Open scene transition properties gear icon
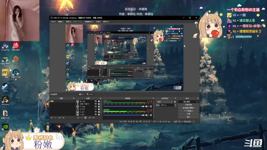267x150 pixels. [x=175, y=102]
